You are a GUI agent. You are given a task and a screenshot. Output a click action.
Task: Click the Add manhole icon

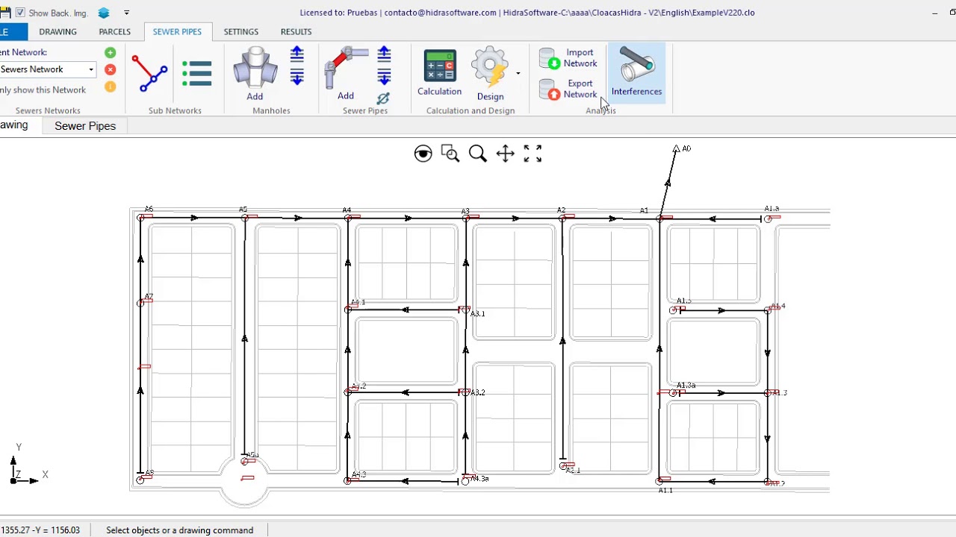(255, 73)
